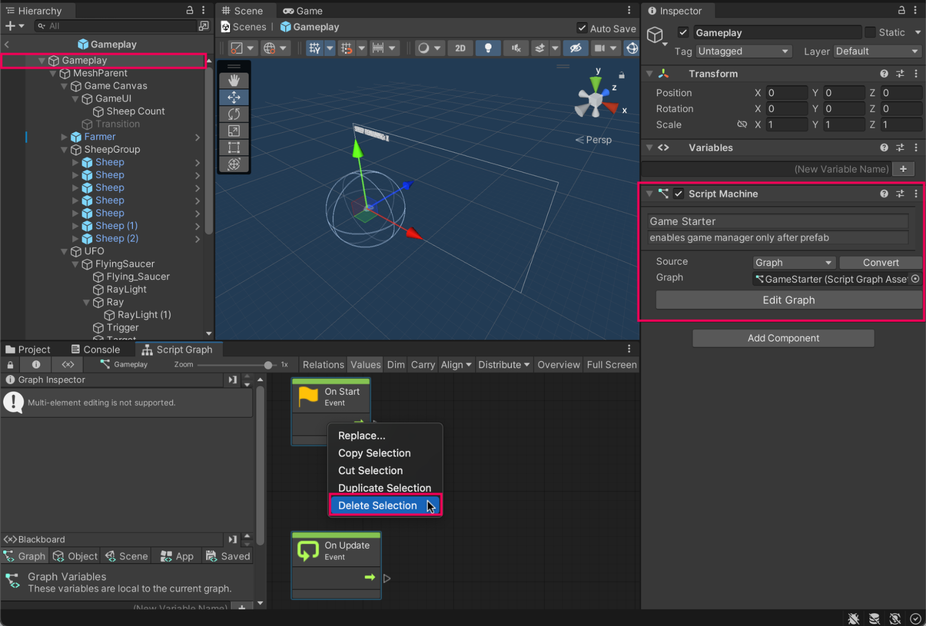Expand the Farmer prefab in hierarchy
926x626 pixels.
(x=64, y=137)
